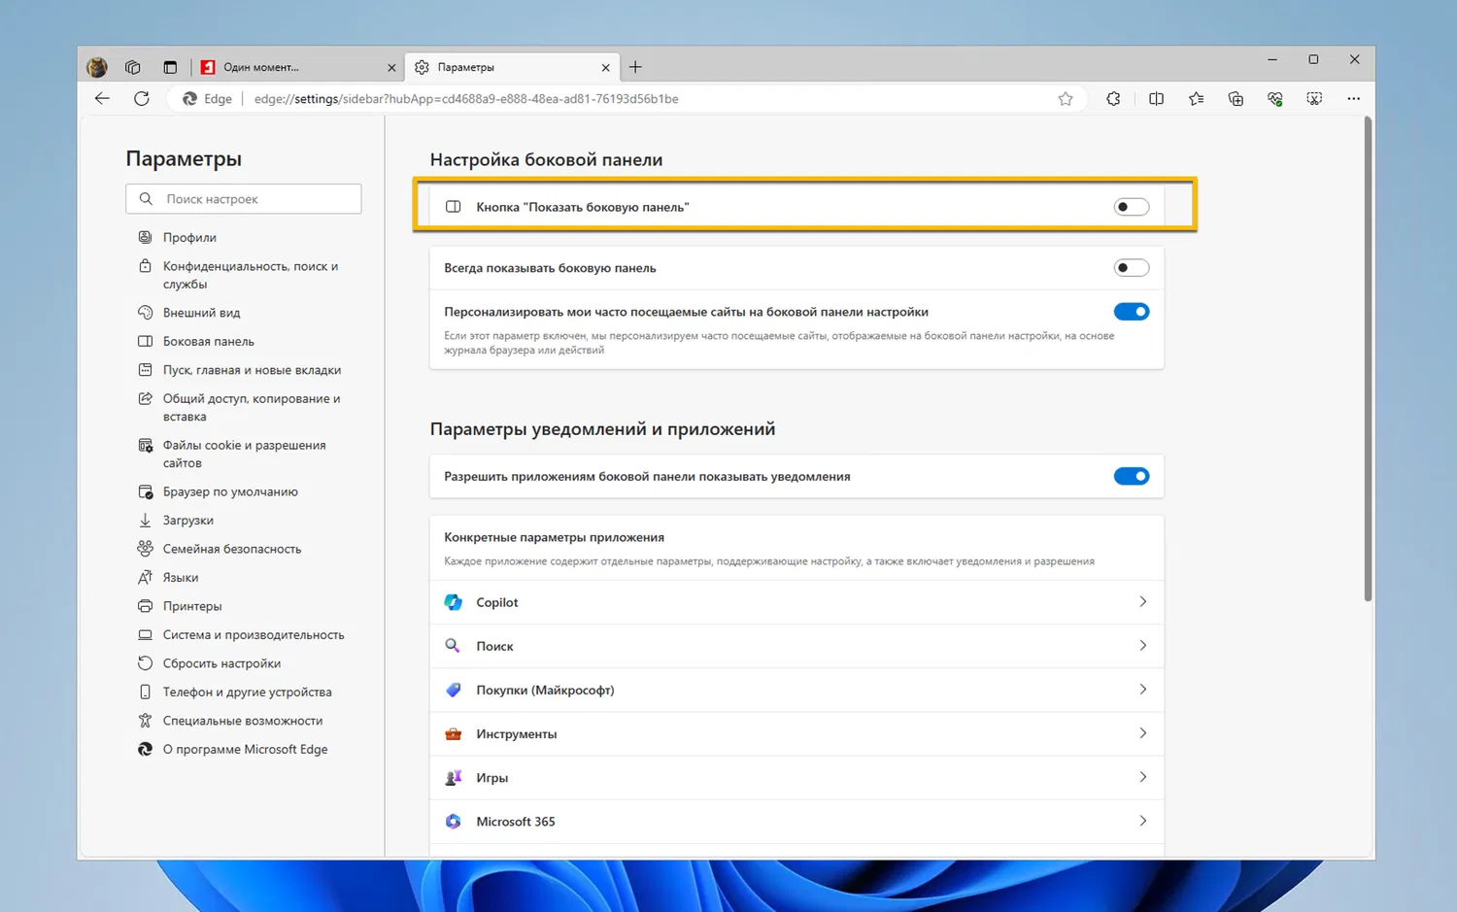Close the Один момент tab
This screenshot has height=912, width=1457.
pyautogui.click(x=391, y=67)
